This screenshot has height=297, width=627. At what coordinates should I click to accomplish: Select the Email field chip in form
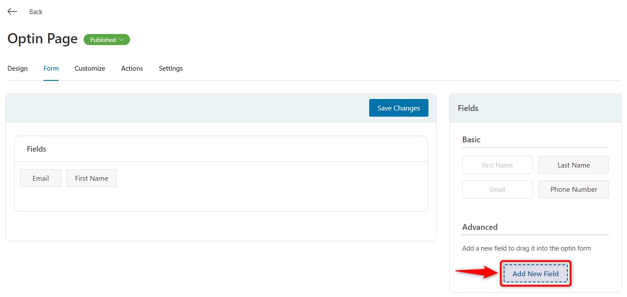(x=40, y=178)
